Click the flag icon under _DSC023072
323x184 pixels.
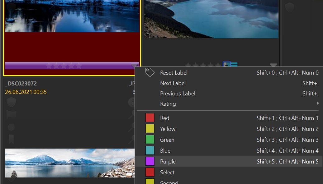click(11, 115)
